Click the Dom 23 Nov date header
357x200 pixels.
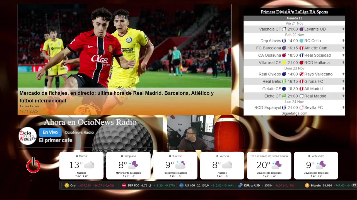pyautogui.click(x=294, y=68)
